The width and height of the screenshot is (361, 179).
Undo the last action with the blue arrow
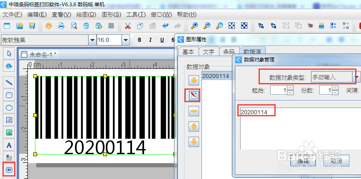point(165,26)
